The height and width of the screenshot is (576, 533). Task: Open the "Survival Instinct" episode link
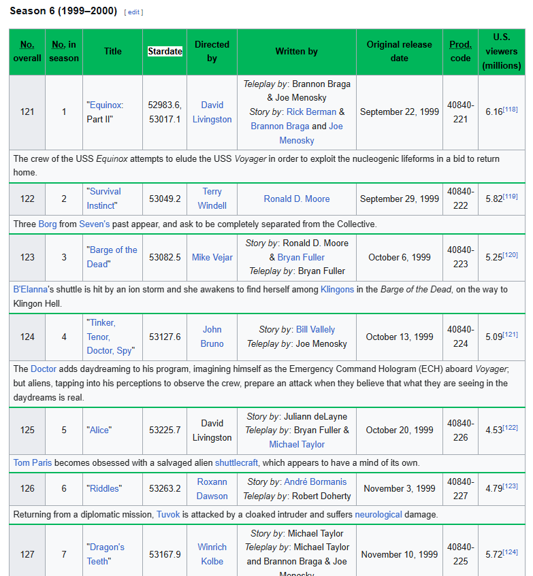pos(103,199)
